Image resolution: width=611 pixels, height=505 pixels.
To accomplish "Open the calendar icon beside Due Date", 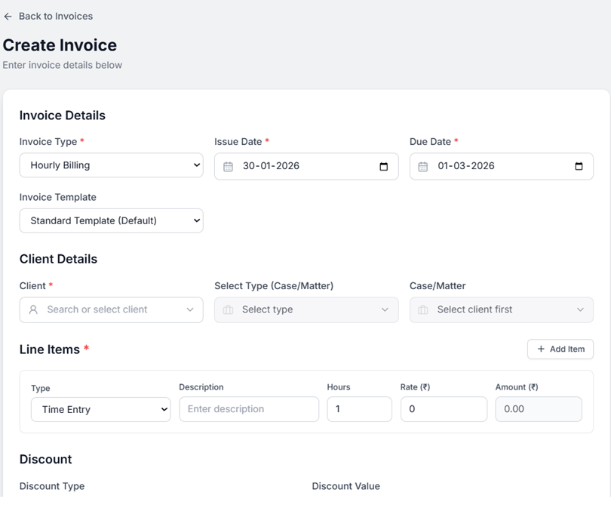I will 422,166.
